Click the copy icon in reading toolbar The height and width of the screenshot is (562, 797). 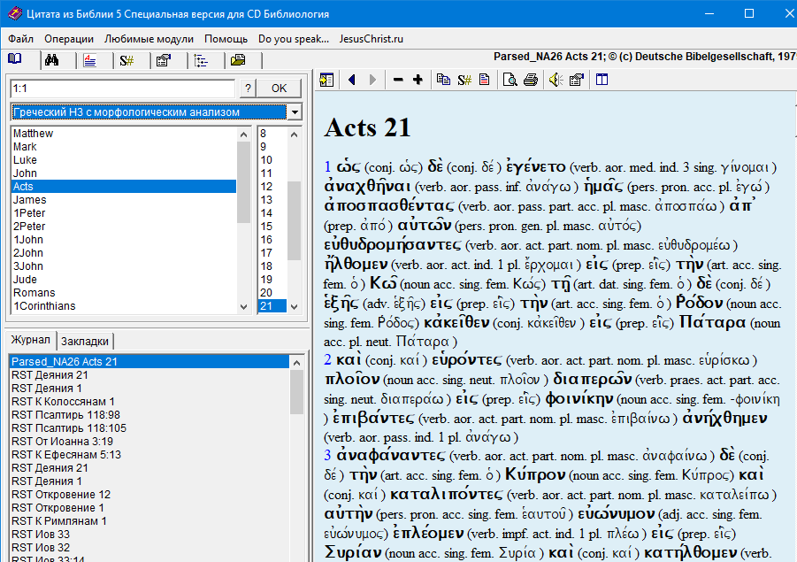pyautogui.click(x=443, y=80)
